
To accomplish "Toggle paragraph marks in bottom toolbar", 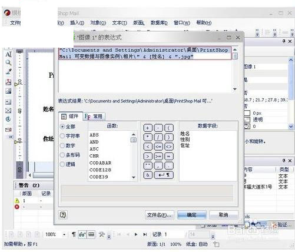I will click(74, 234).
